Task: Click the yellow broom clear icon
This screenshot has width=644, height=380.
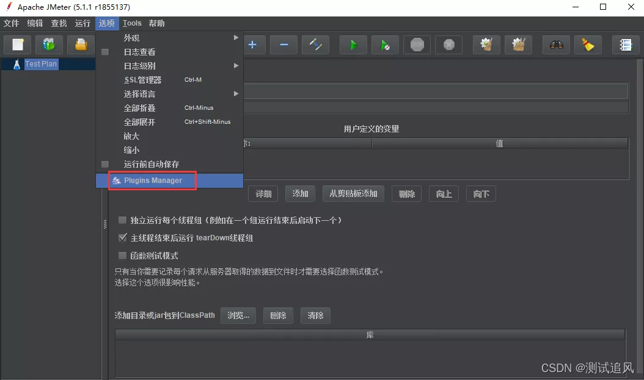Action: coord(588,45)
